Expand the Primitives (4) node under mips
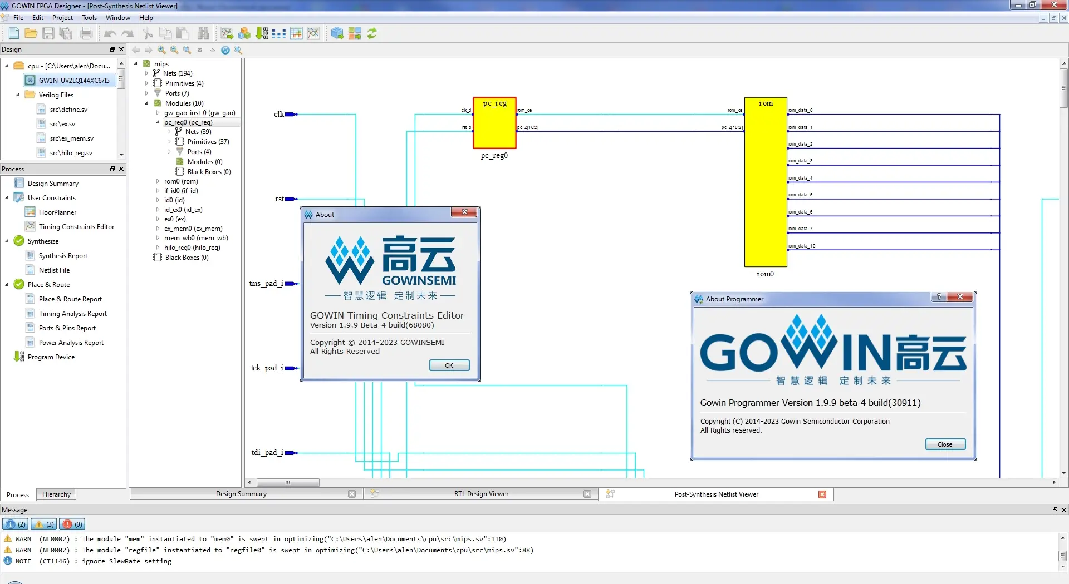This screenshot has width=1069, height=584. [x=147, y=83]
